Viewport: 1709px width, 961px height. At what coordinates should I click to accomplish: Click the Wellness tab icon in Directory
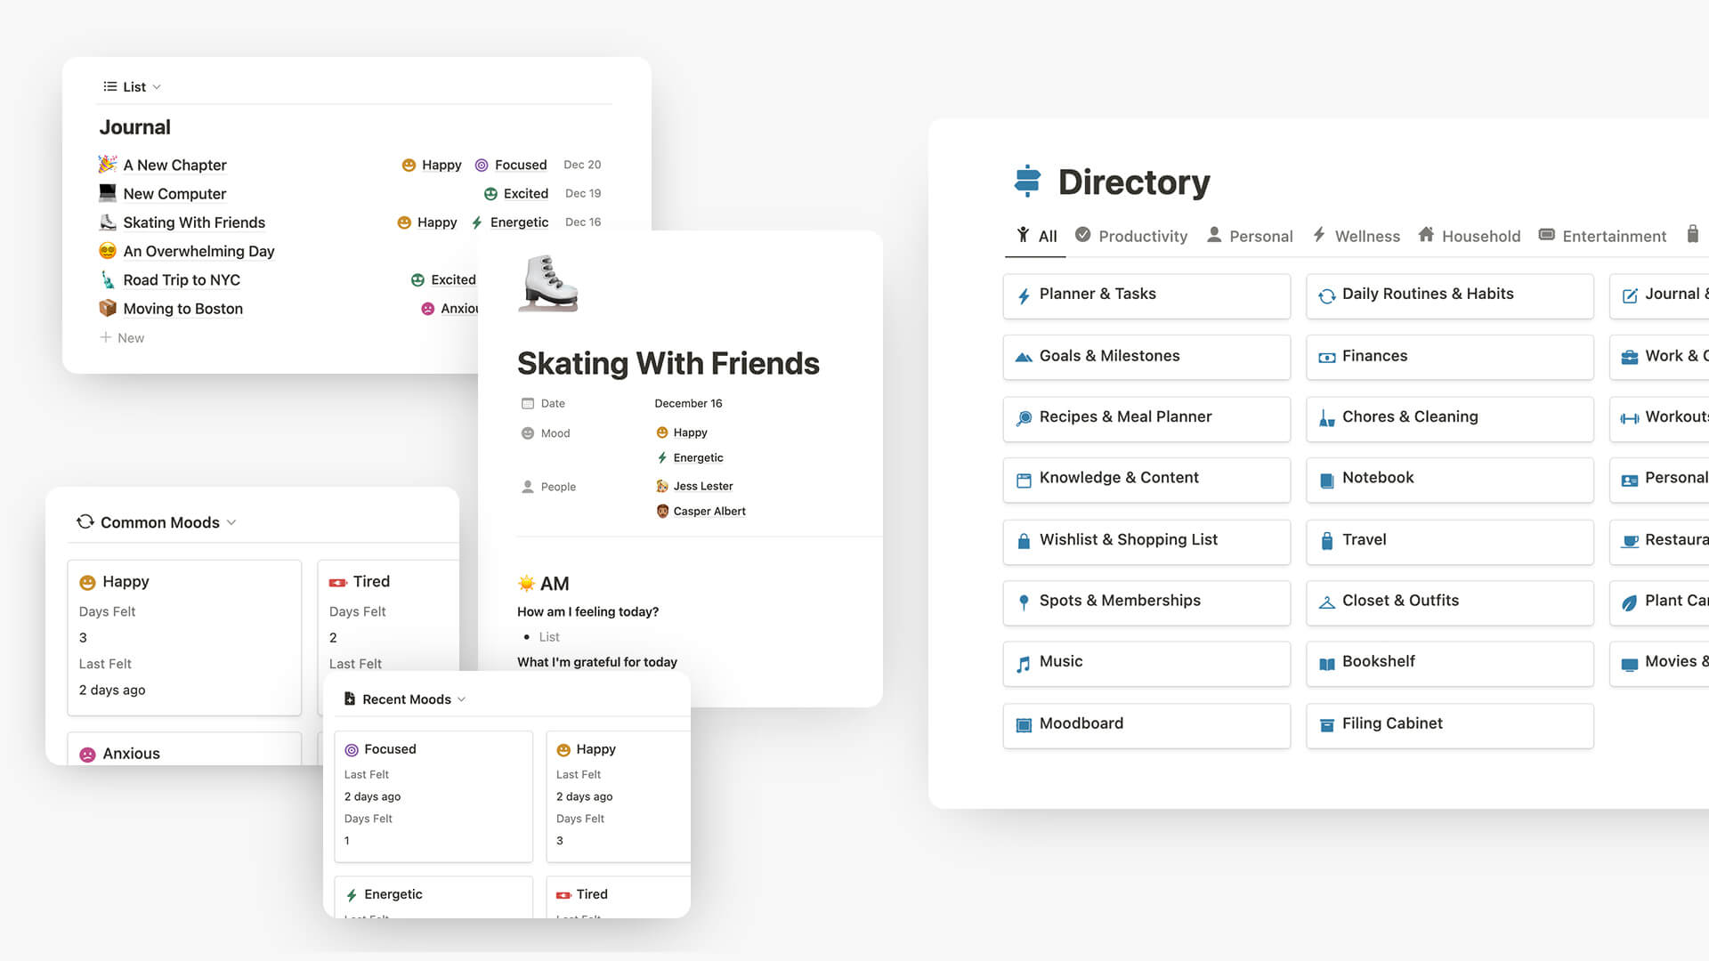point(1318,235)
